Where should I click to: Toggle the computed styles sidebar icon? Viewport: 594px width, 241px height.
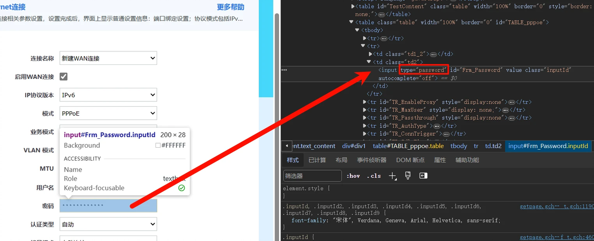[x=423, y=176]
